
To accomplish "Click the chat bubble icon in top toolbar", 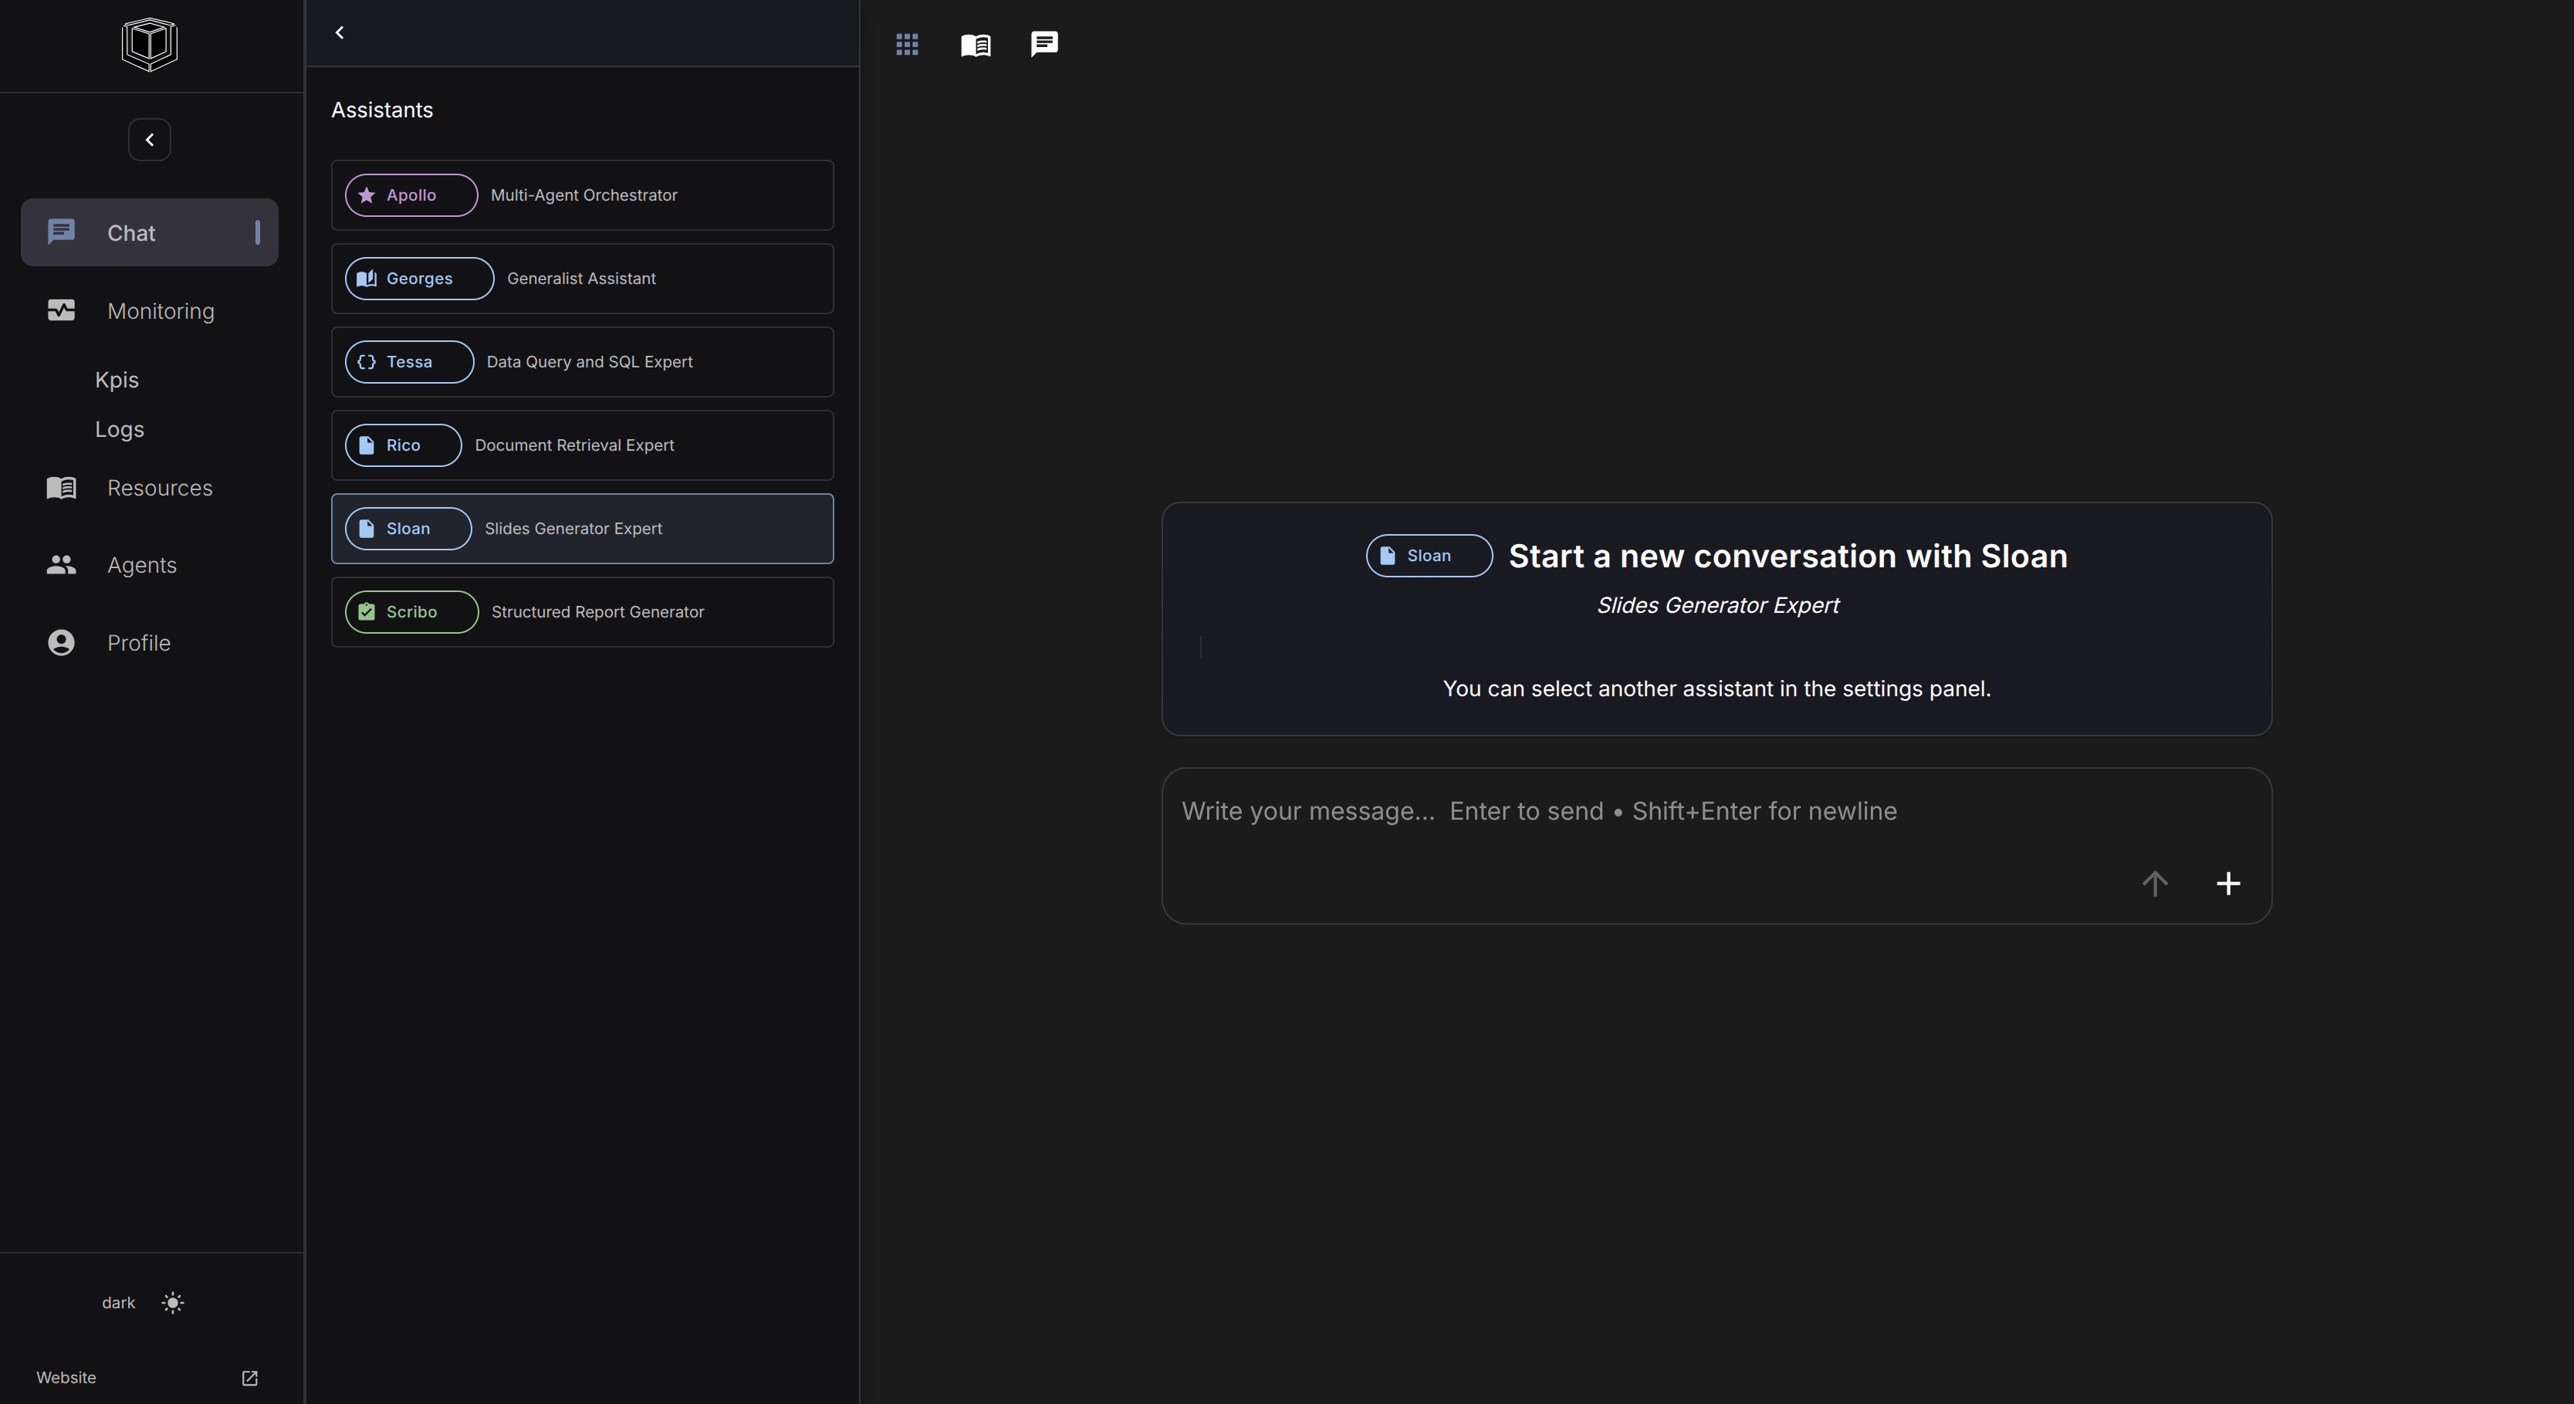I will point(1044,44).
